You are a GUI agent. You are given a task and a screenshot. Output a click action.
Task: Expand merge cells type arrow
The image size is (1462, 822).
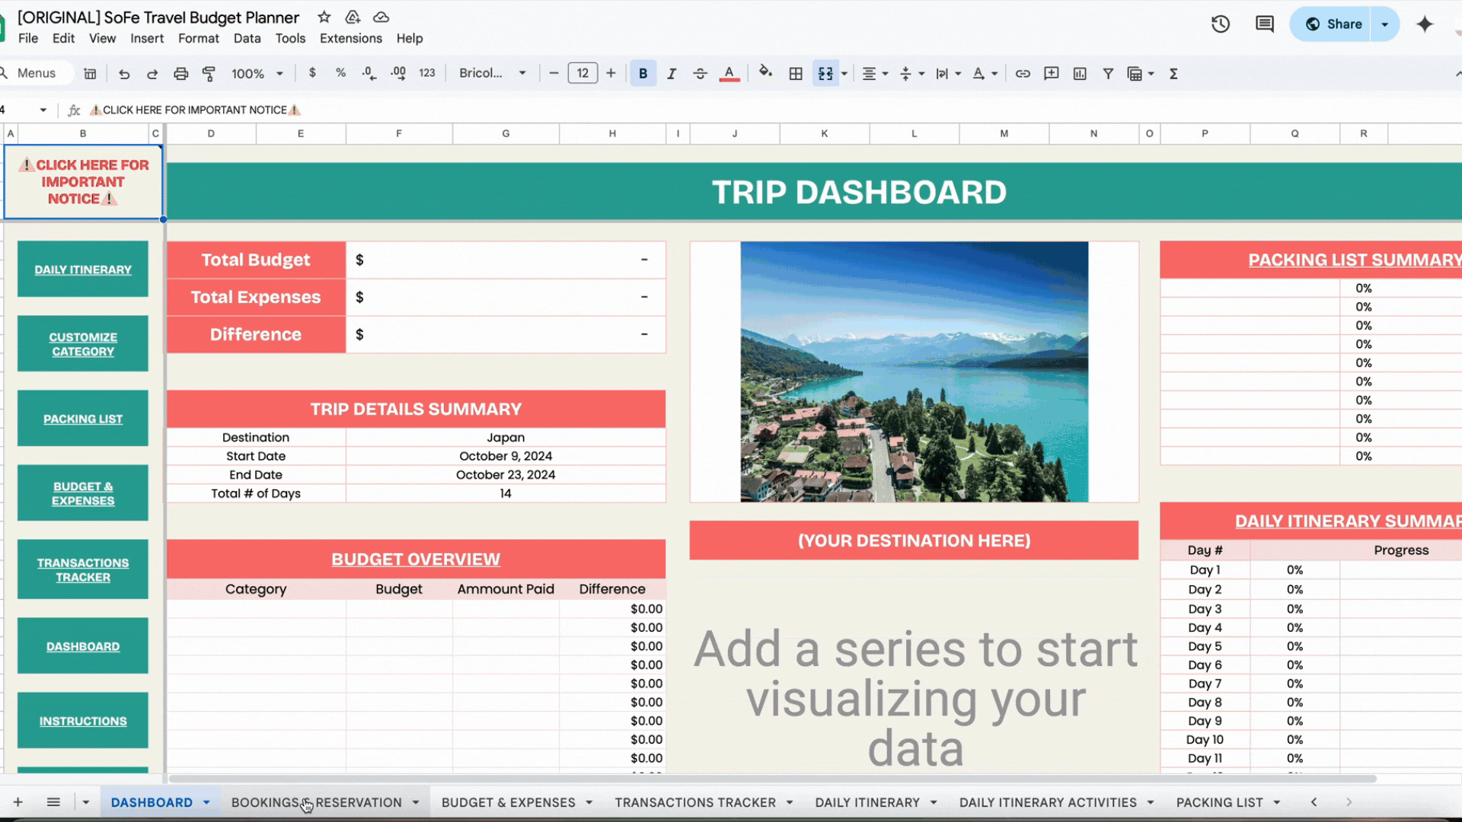coord(844,74)
